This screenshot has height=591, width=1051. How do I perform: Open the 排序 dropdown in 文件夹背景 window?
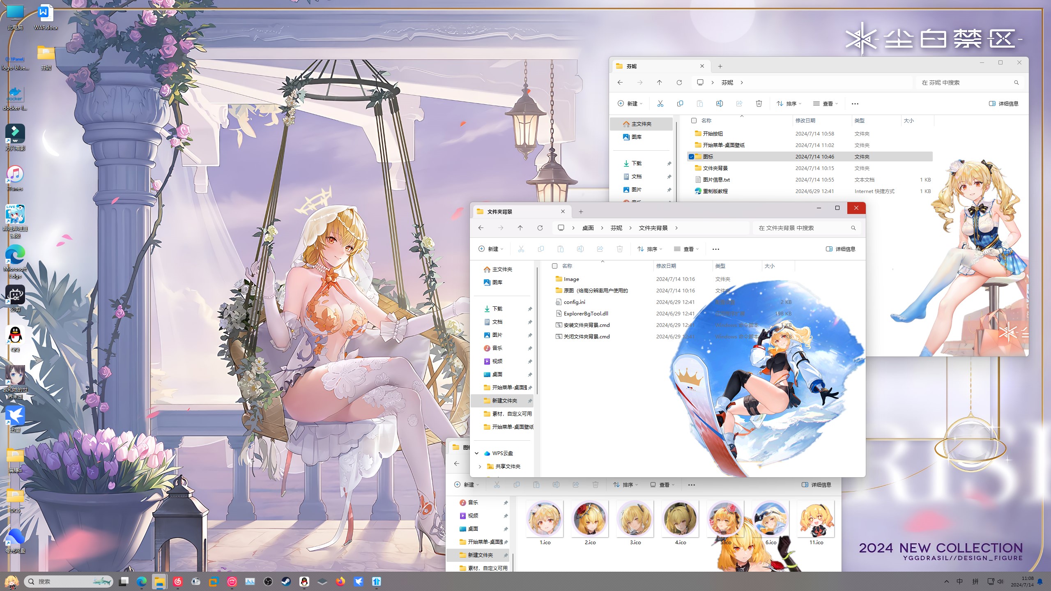click(649, 249)
